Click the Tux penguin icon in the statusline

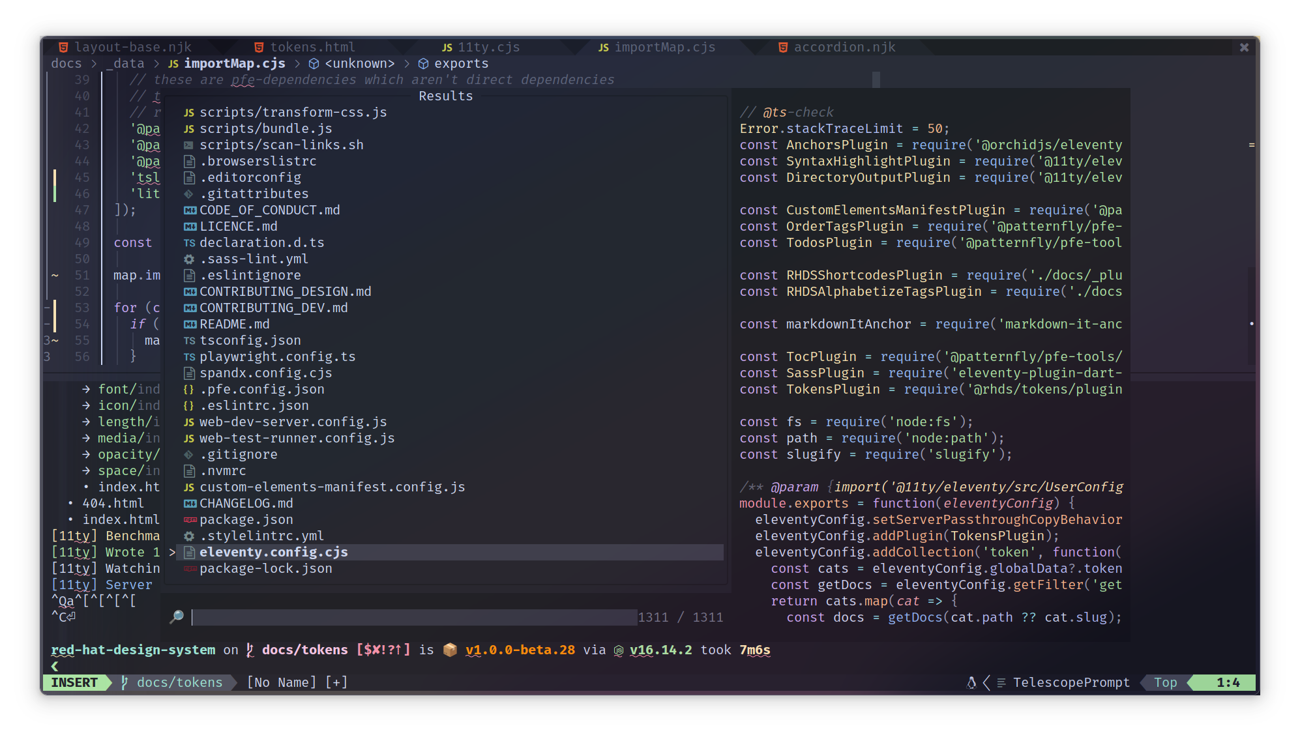pyautogui.click(x=971, y=682)
